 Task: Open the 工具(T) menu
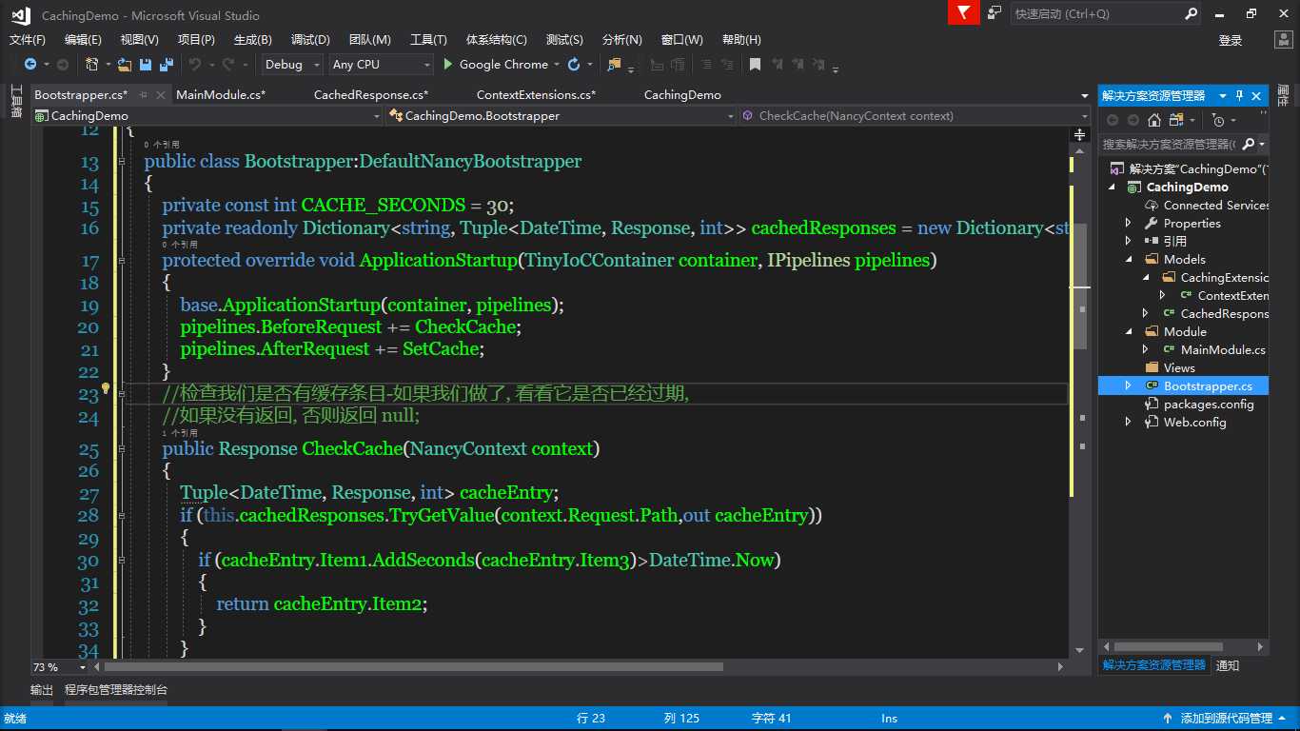[428, 40]
